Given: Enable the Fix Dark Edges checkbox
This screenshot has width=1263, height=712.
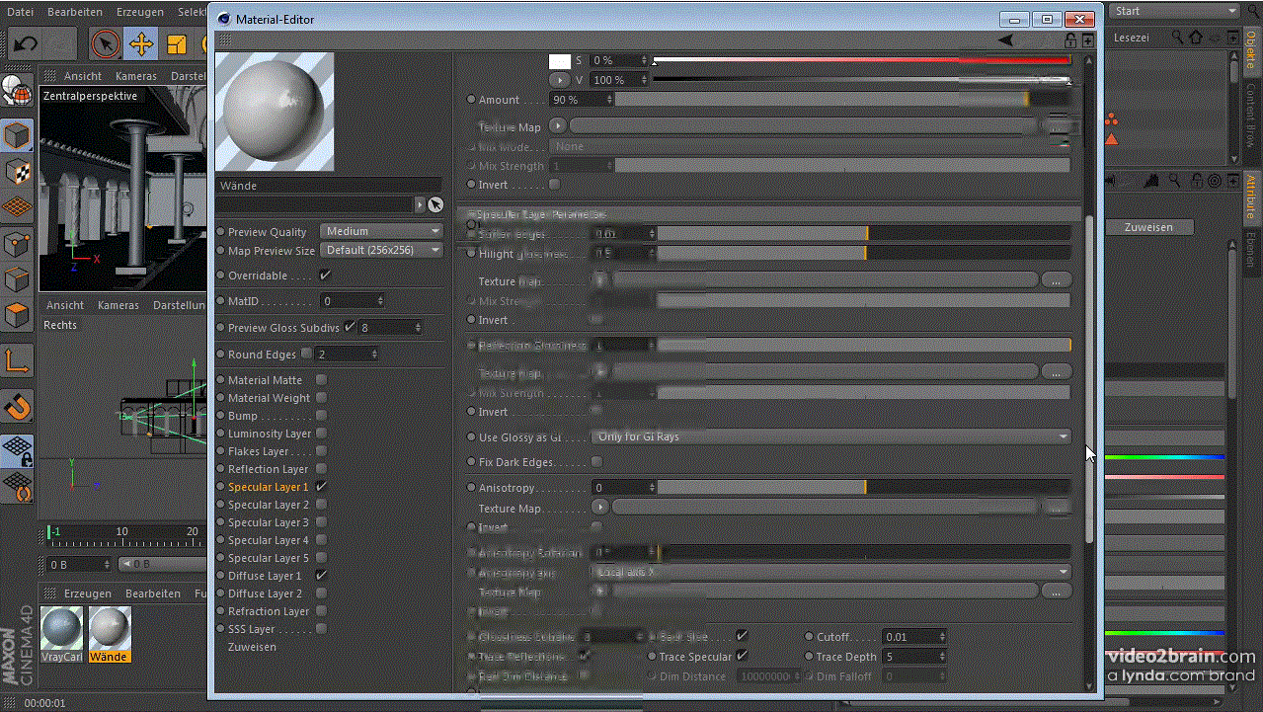Looking at the screenshot, I should 596,462.
